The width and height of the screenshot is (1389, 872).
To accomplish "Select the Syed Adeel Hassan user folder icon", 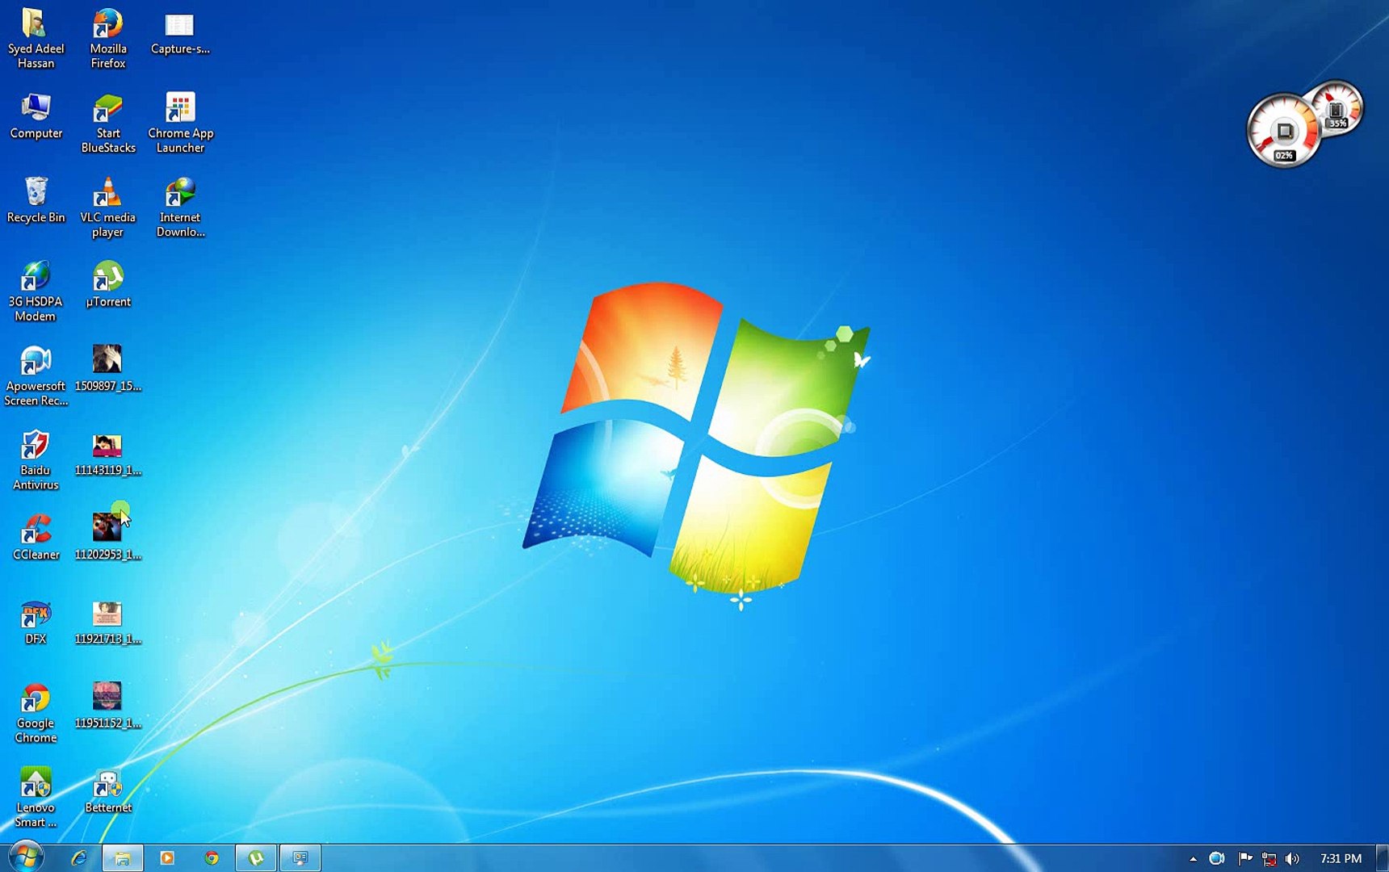I will 36,39.
